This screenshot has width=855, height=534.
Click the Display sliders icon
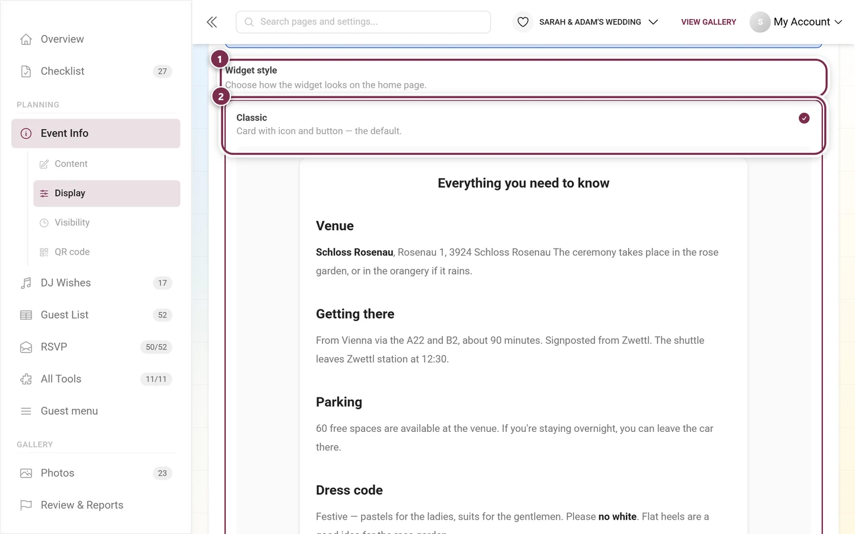(44, 193)
